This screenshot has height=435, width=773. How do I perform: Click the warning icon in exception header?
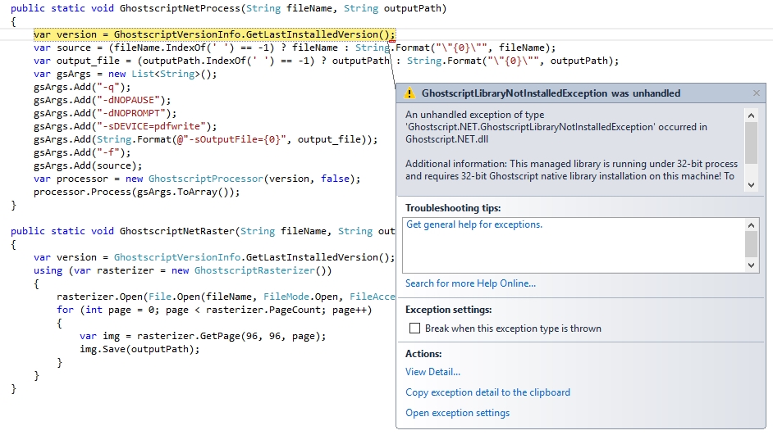tap(409, 93)
